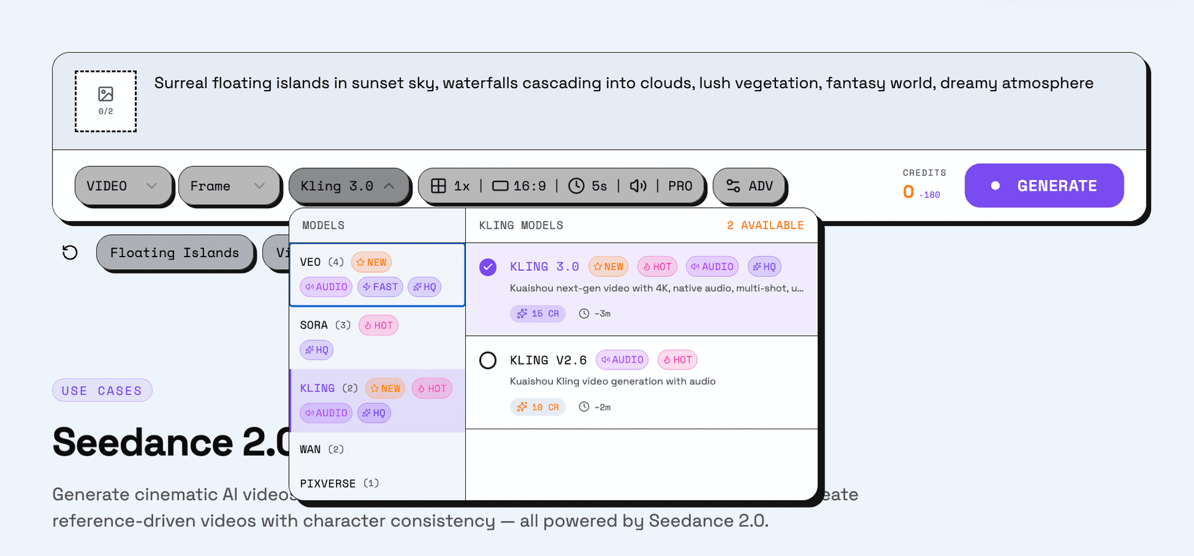This screenshot has width=1194, height=556.
Task: Click the prompt text describing floating islands
Action: point(624,83)
